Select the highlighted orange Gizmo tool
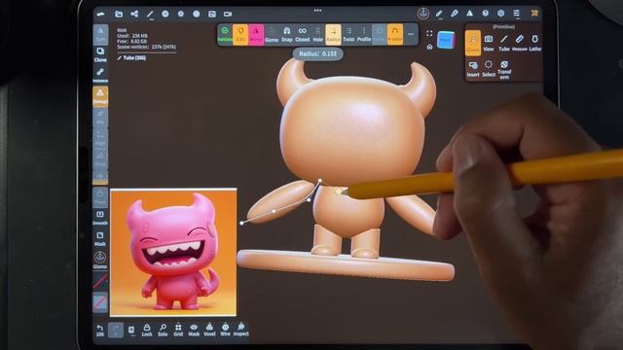The height and width of the screenshot is (350, 623). tap(473, 43)
